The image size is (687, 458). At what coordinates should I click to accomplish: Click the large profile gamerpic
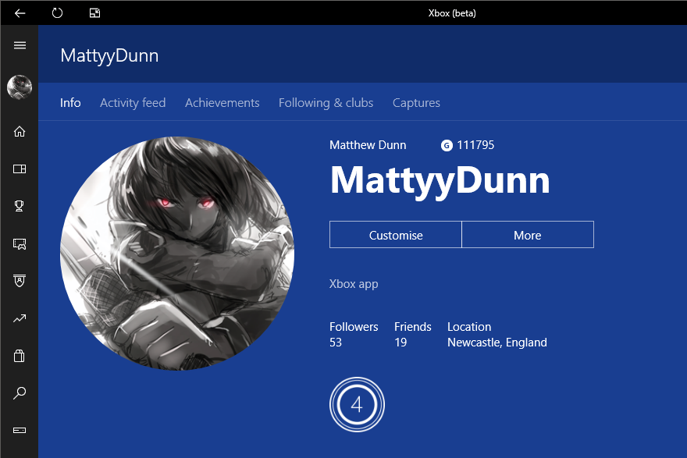[x=177, y=254]
